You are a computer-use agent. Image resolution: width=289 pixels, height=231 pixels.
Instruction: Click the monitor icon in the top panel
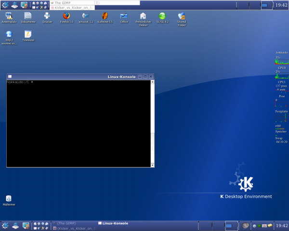(24, 5)
